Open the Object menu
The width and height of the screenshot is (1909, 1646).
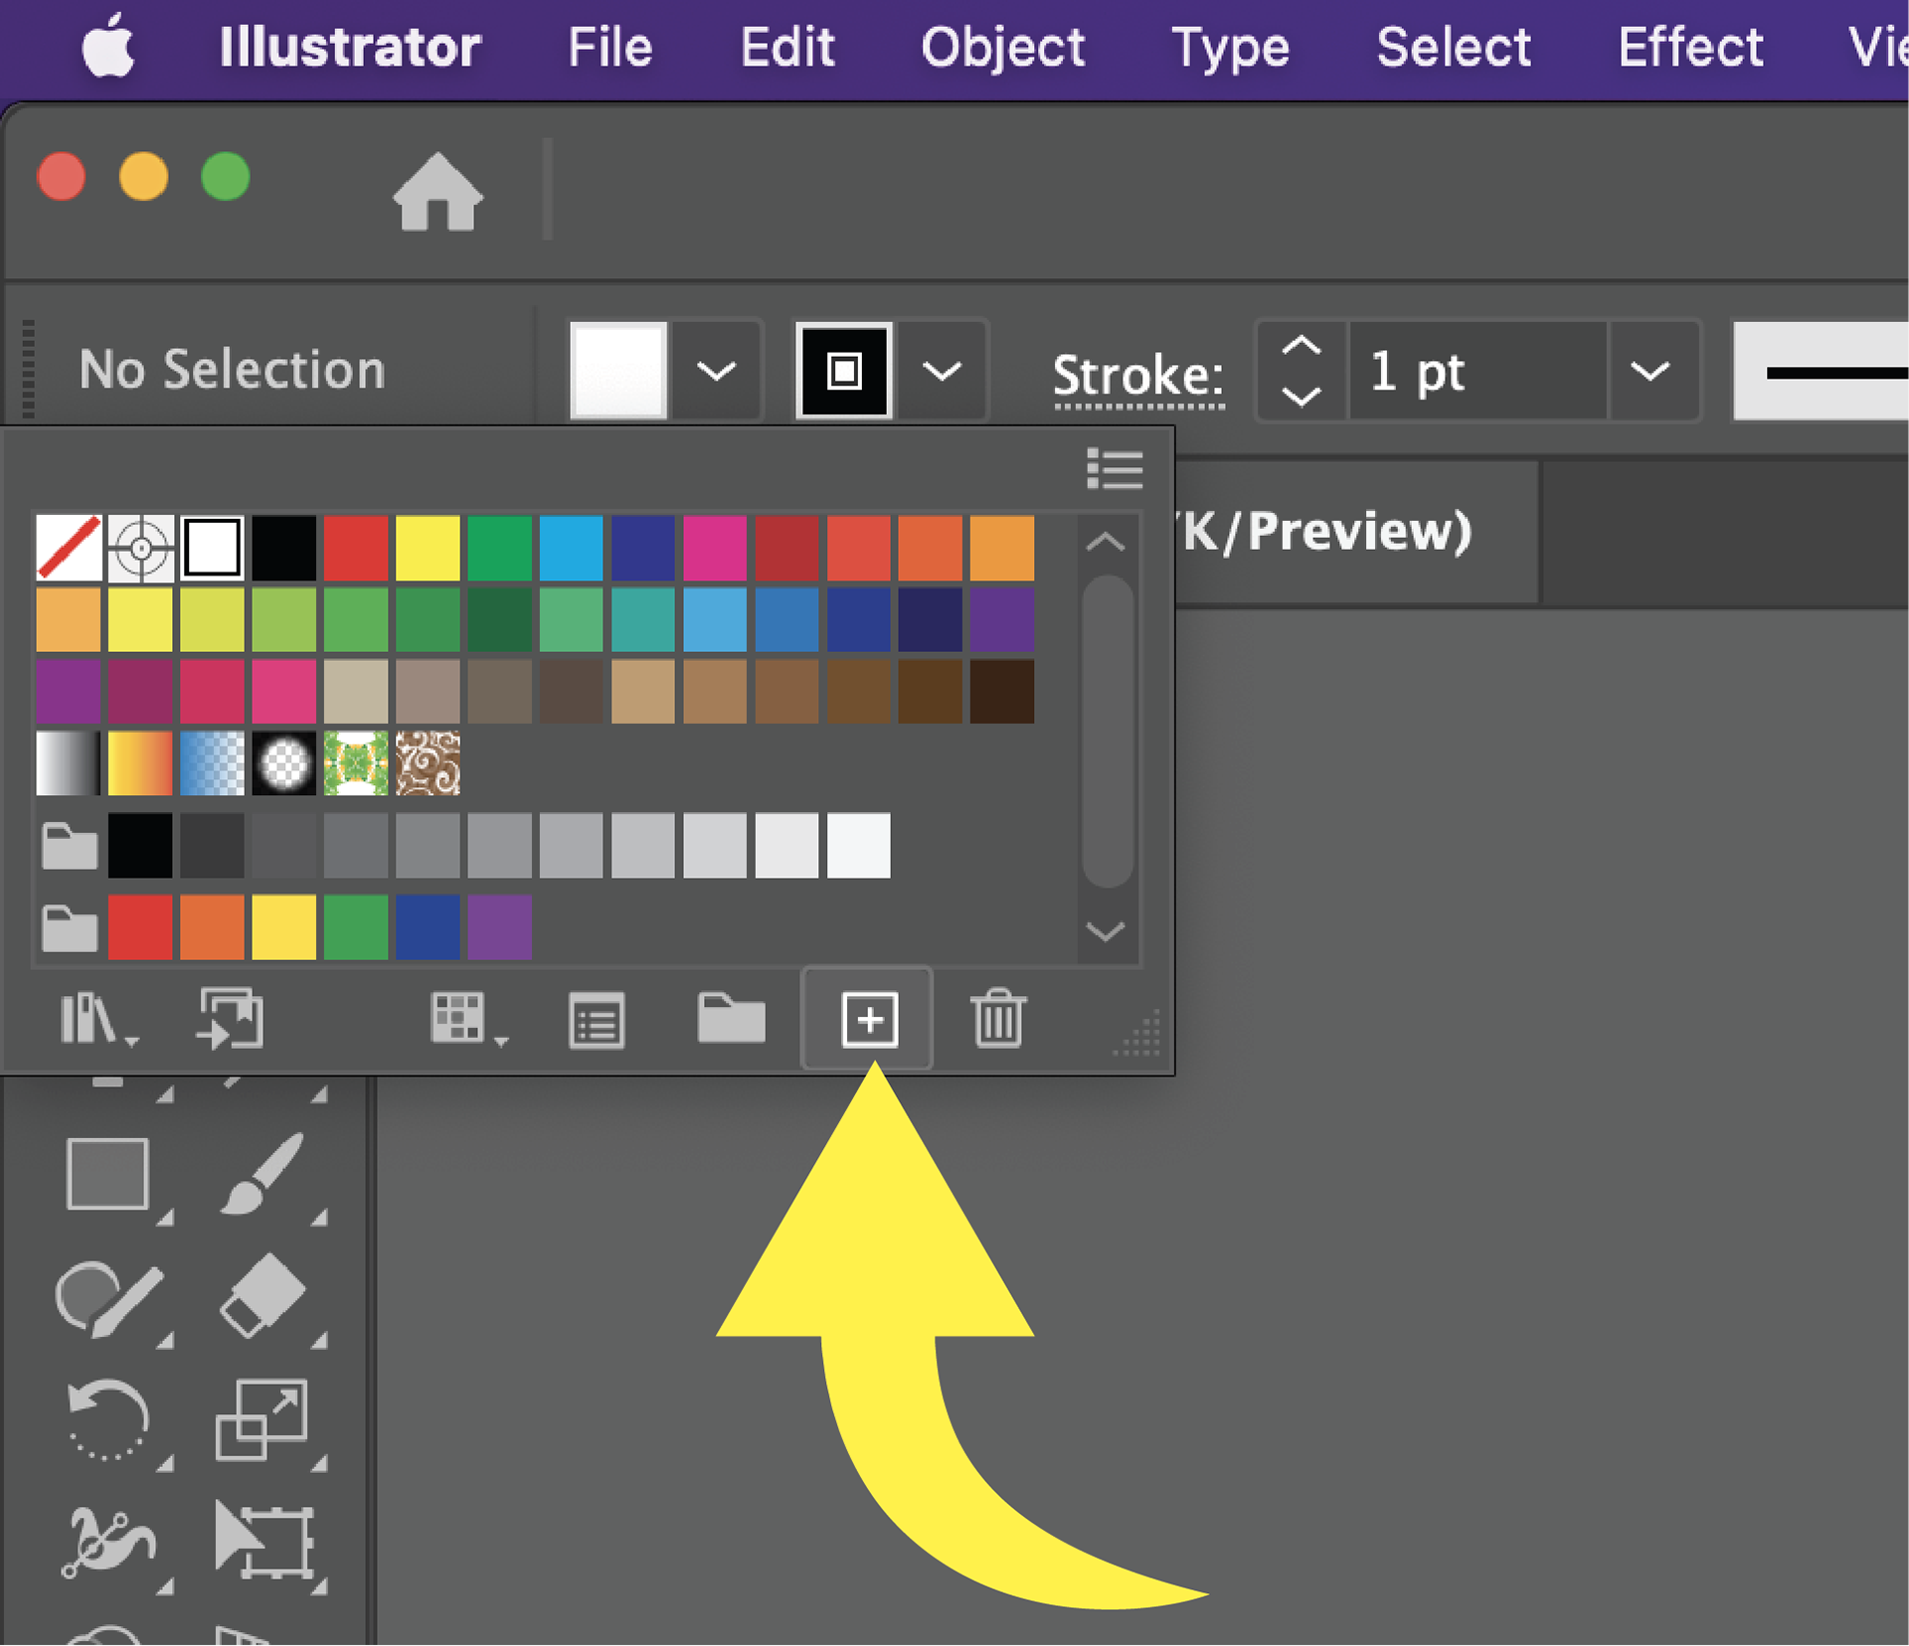tap(1002, 48)
